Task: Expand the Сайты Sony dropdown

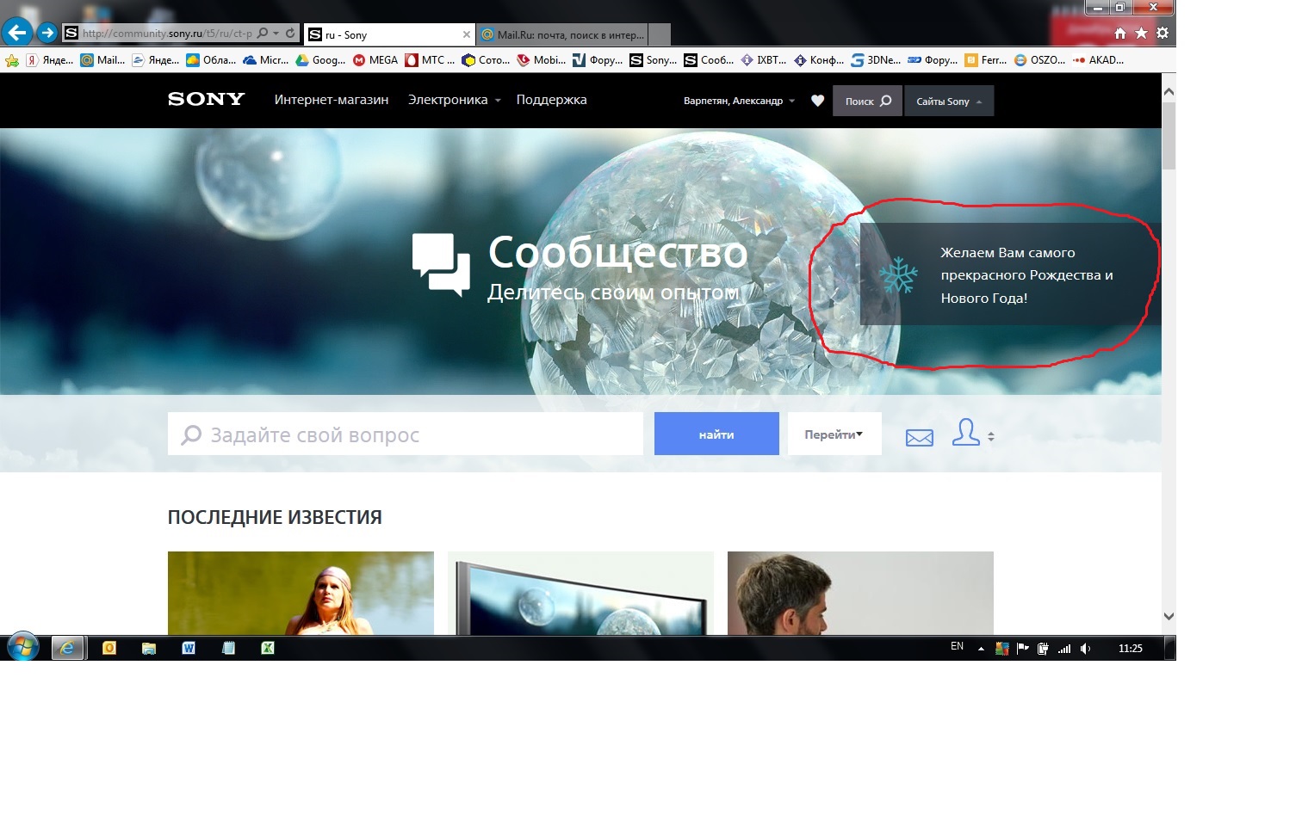Action: 948,102
